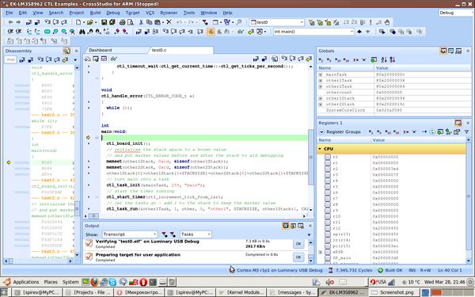Click the Open folder icon
Image resolution: width=475 pixels, height=297 pixels.
[x=89, y=22]
